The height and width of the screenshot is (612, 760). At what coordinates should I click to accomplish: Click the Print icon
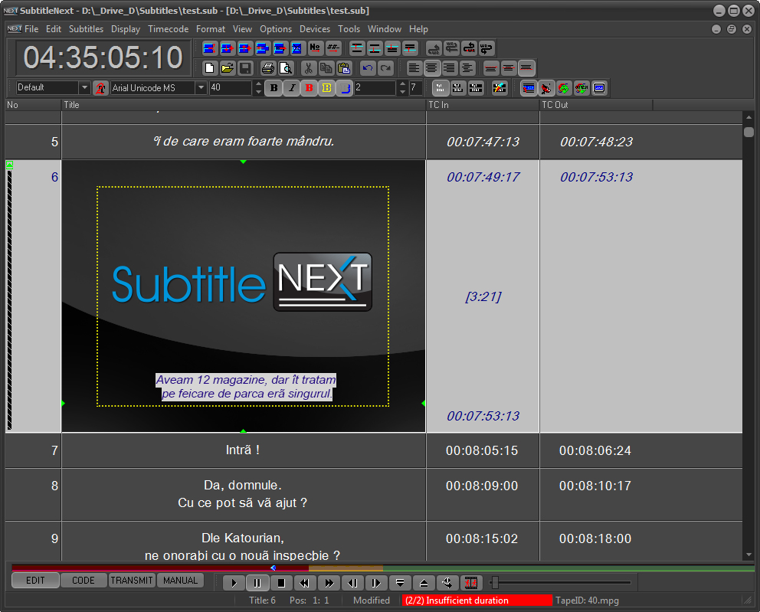pos(267,68)
